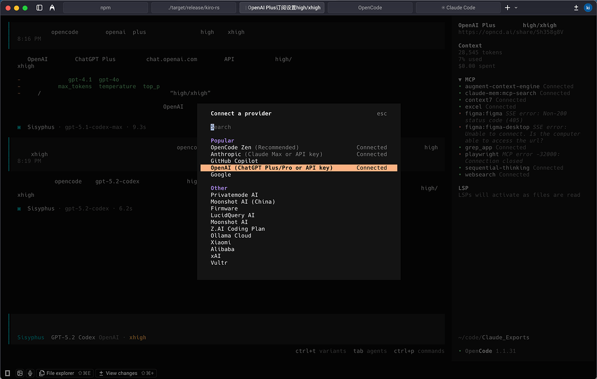
Task: Select Ollama Cloud provider
Action: [x=299, y=236]
